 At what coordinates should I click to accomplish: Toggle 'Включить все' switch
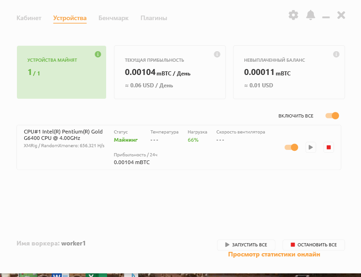click(x=332, y=116)
